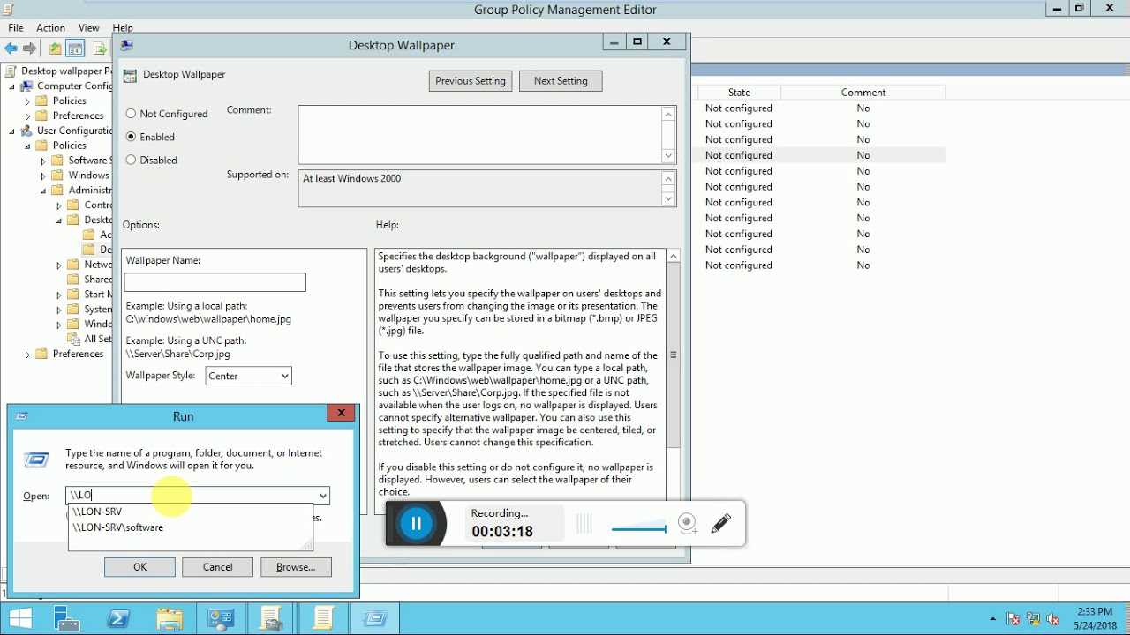Select Computer Configuration node icon

[x=27, y=86]
